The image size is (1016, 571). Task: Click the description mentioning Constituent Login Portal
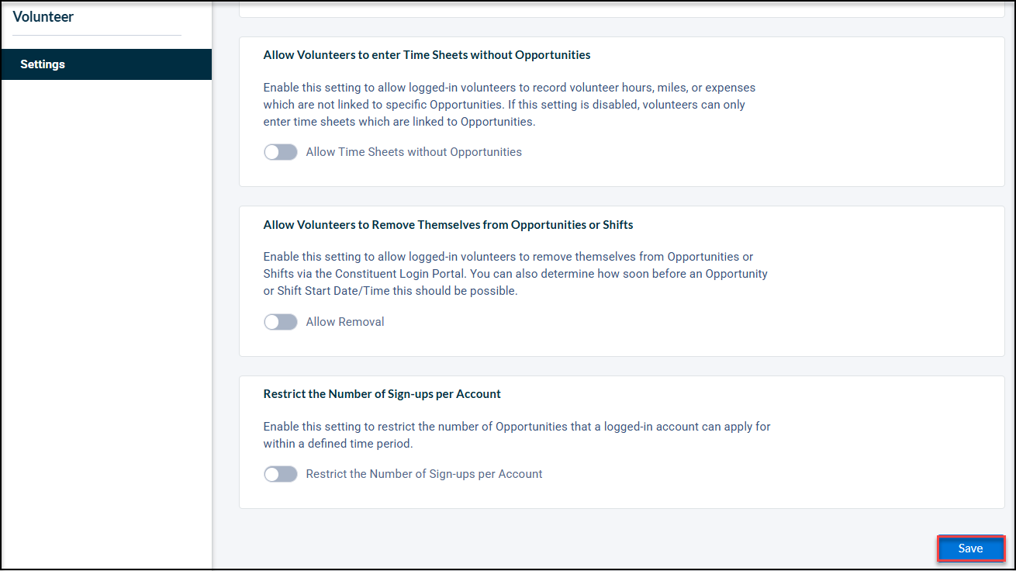[x=516, y=274]
